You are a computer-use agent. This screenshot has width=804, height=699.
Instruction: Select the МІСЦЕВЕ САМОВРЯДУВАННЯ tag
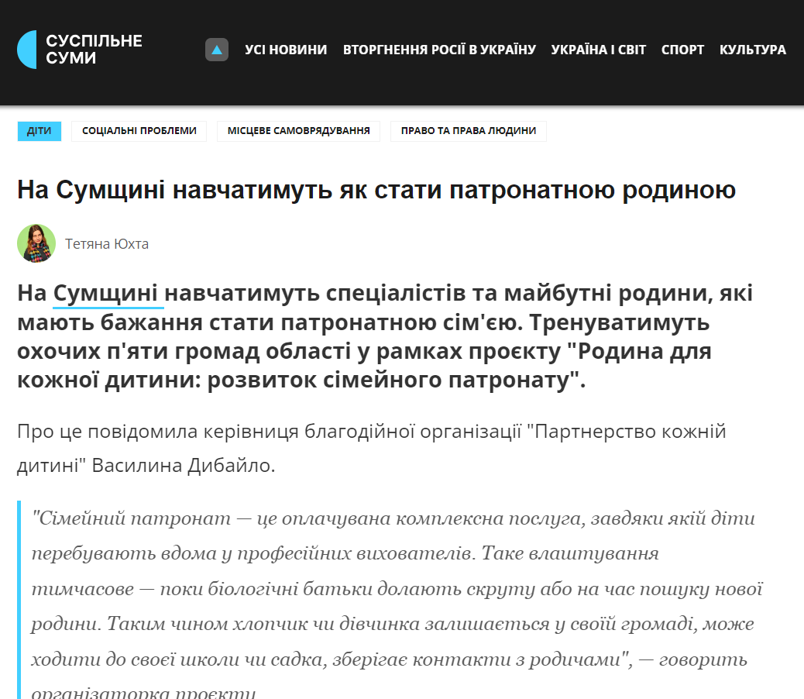point(299,131)
